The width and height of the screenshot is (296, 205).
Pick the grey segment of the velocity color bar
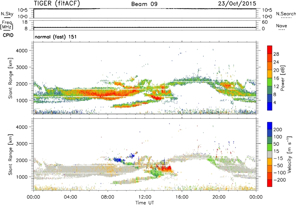270,154
